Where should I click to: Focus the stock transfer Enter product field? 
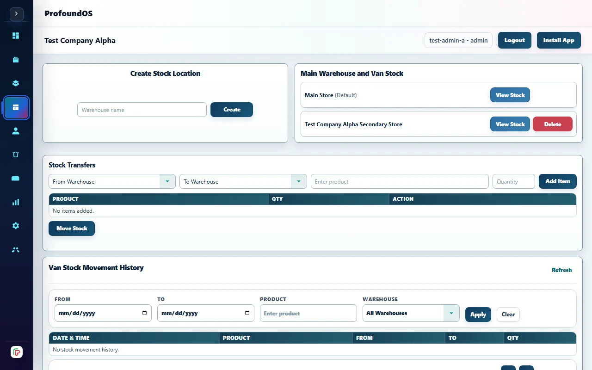tap(400, 181)
